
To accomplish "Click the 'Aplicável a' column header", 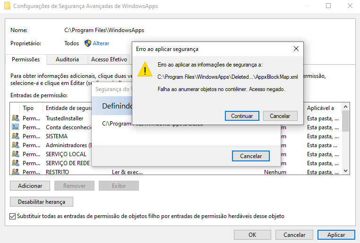I will click(320, 108).
